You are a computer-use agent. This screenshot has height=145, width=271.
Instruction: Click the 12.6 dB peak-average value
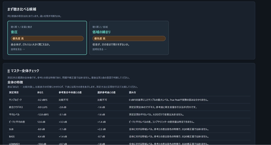click(x=41, y=122)
